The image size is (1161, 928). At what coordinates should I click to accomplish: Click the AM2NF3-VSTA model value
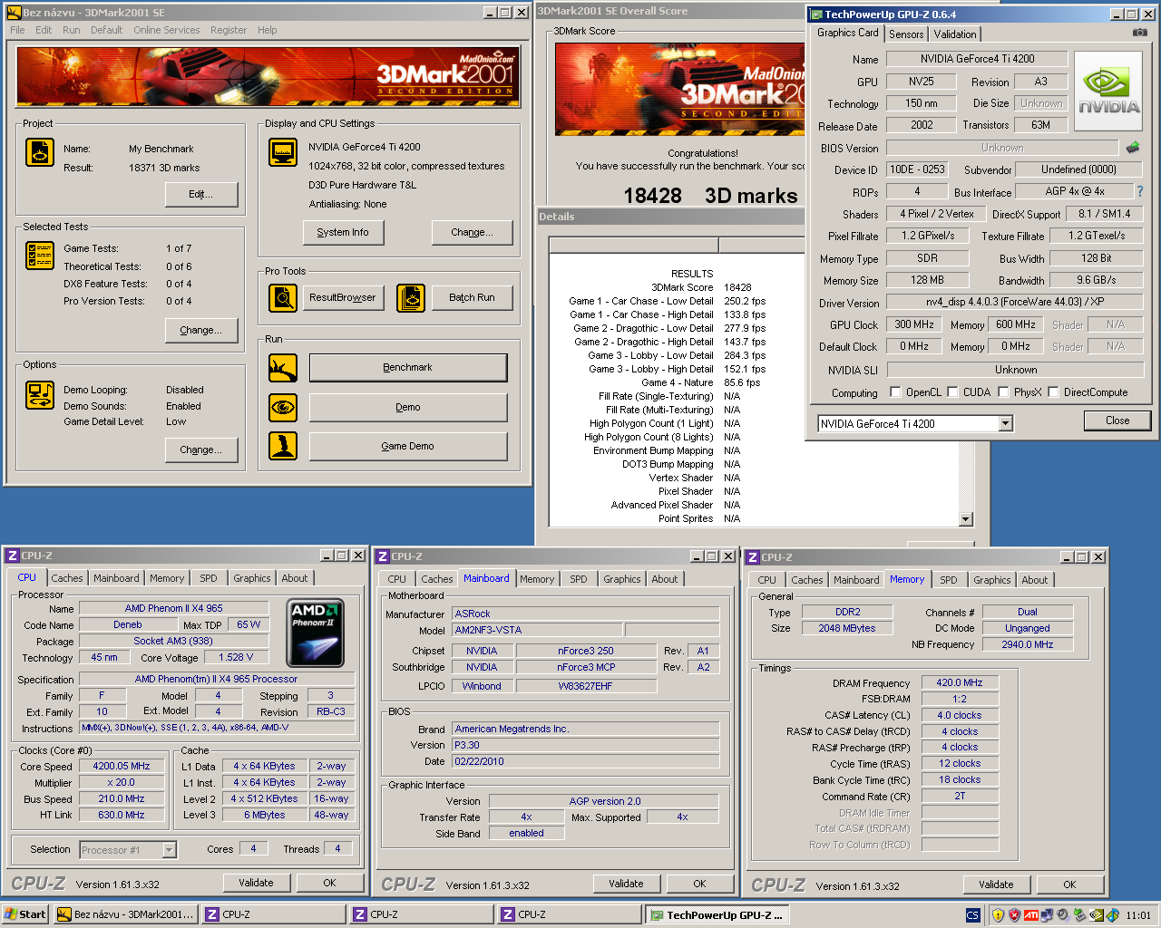point(537,630)
